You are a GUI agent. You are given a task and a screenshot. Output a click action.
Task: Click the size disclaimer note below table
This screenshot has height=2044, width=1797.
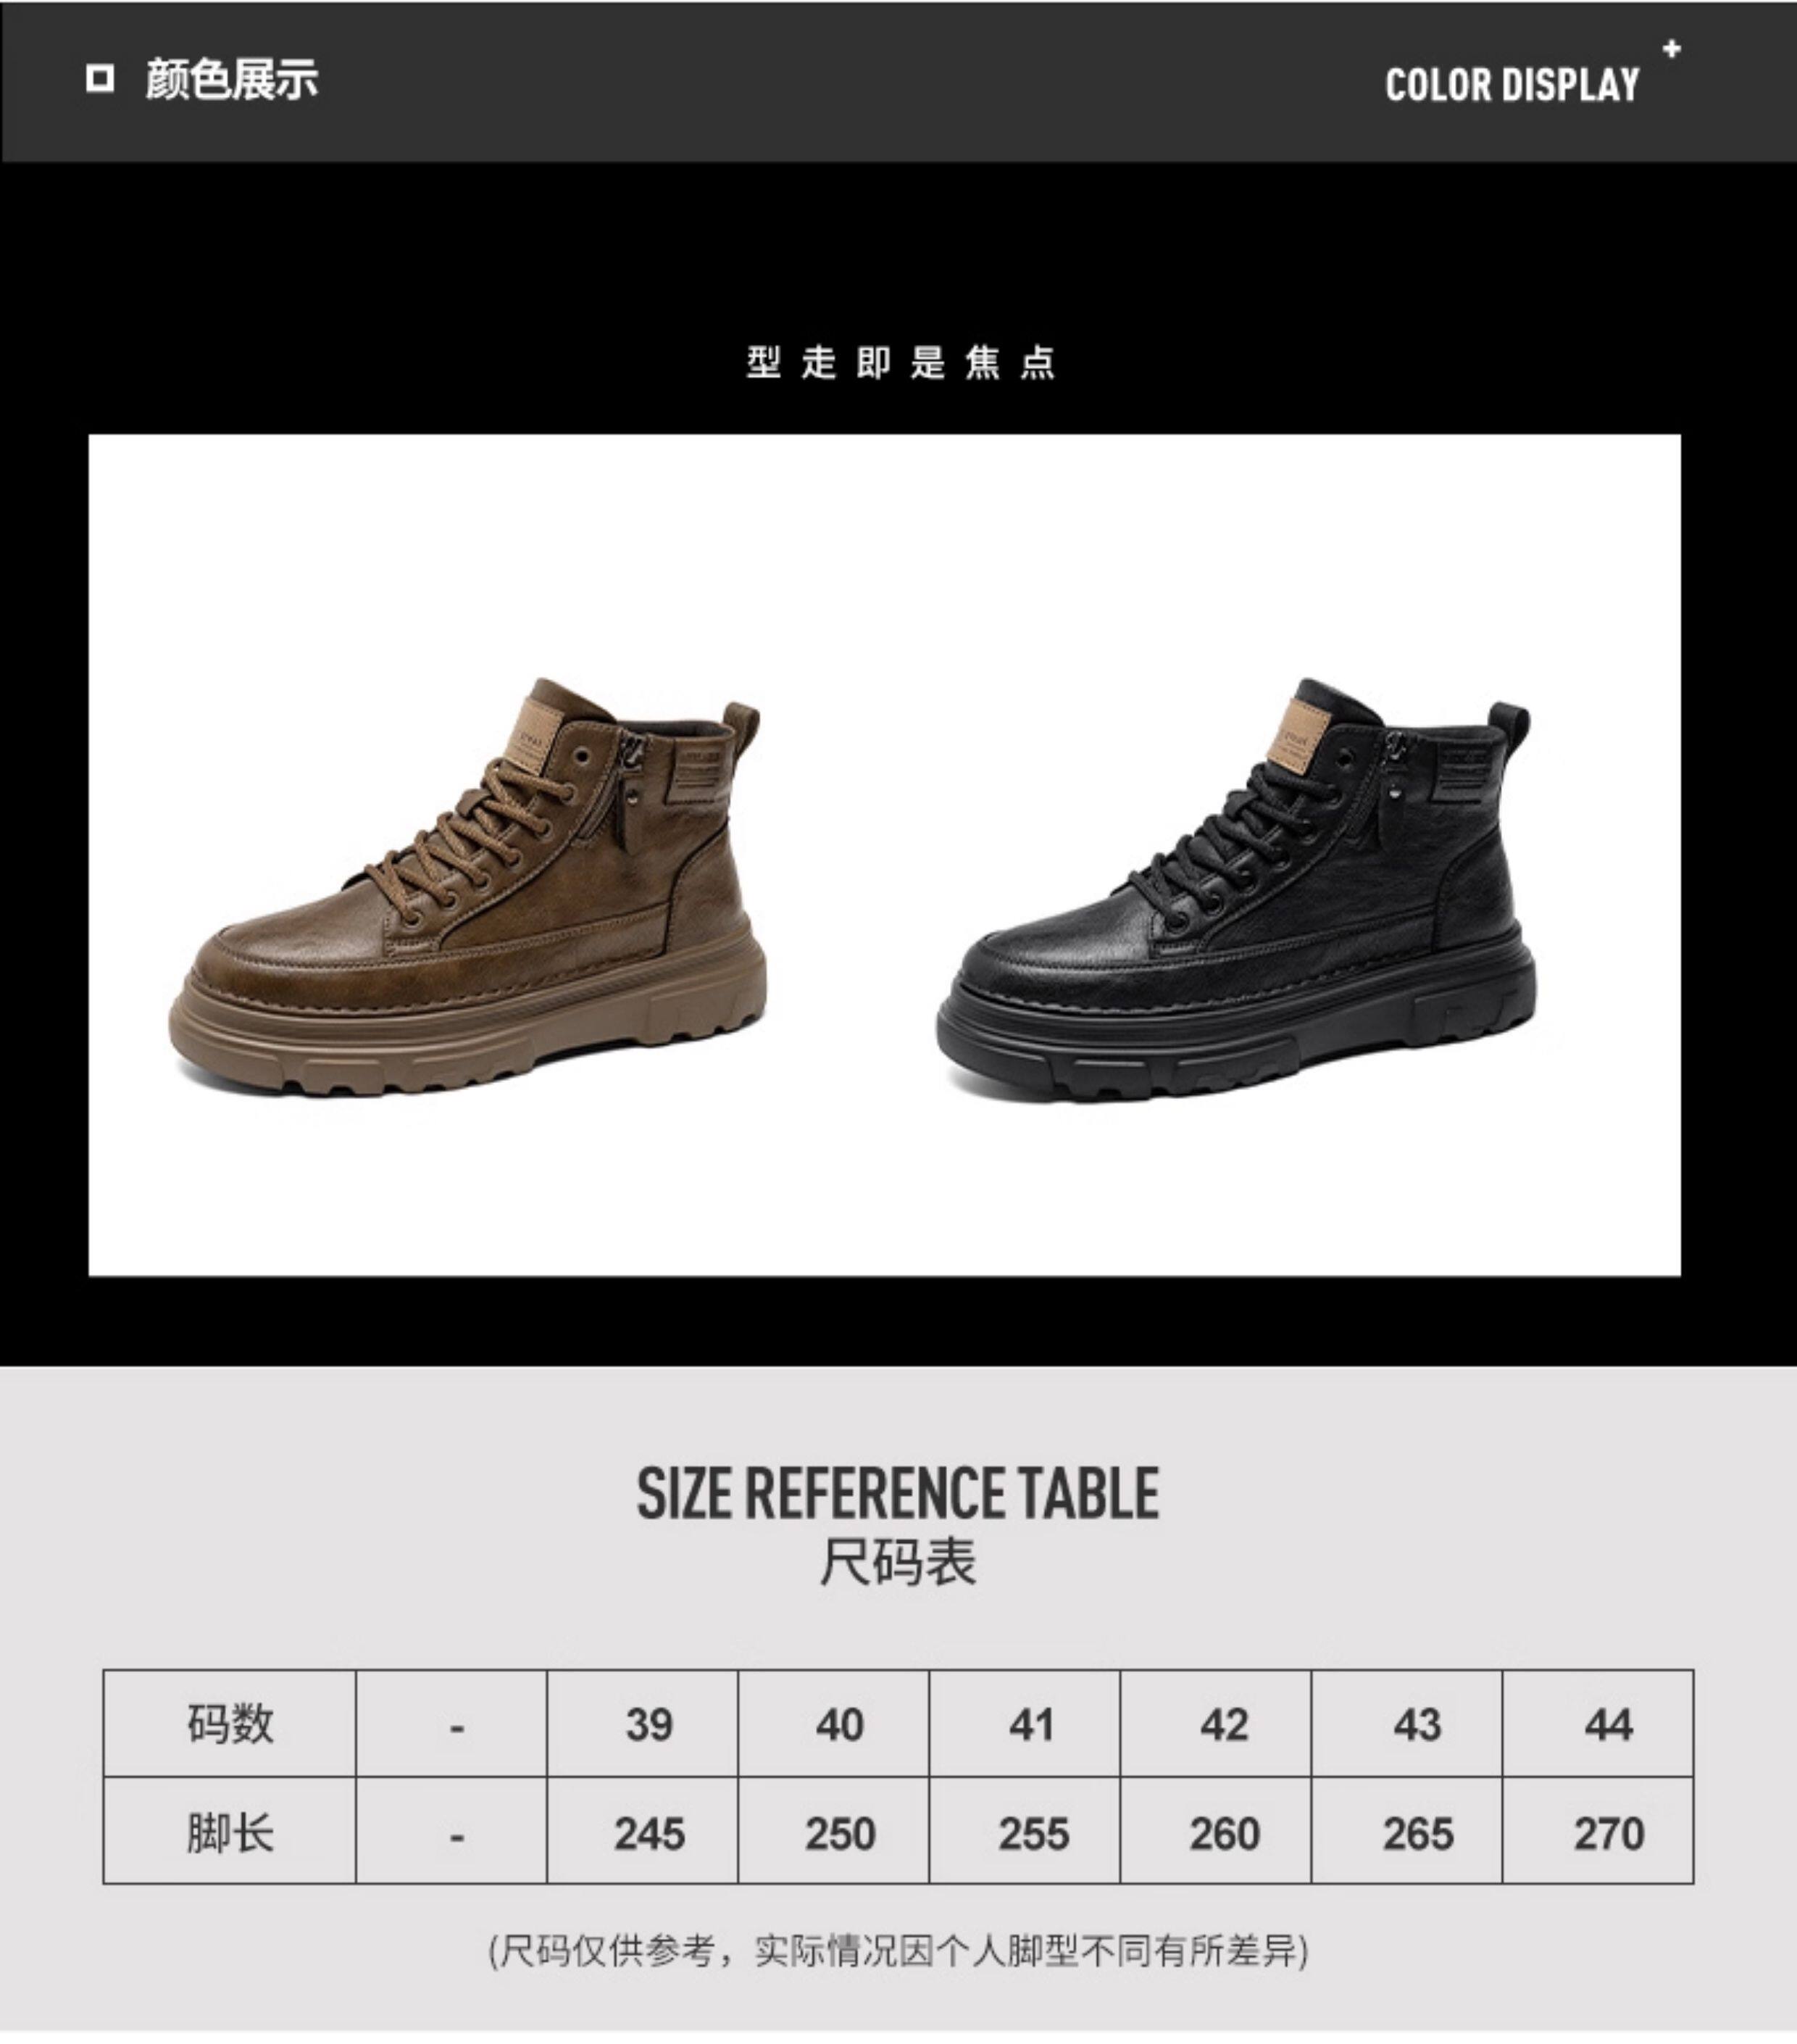pyautogui.click(x=898, y=1950)
